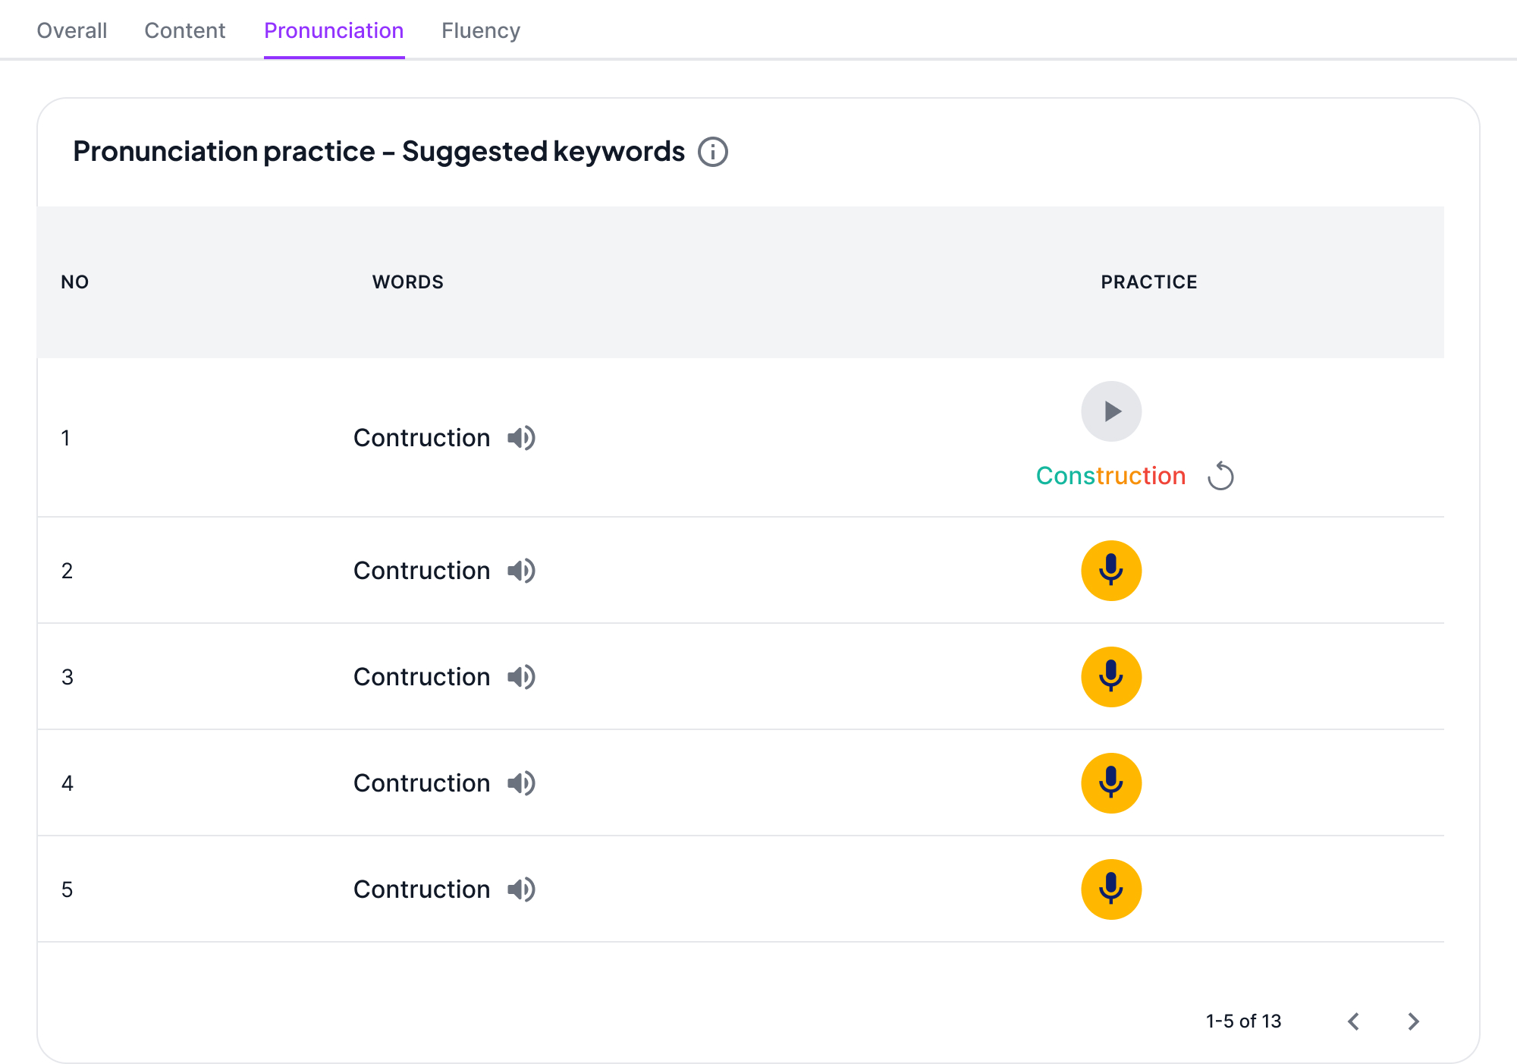
Task: Click row number 1
Action: [x=66, y=438]
